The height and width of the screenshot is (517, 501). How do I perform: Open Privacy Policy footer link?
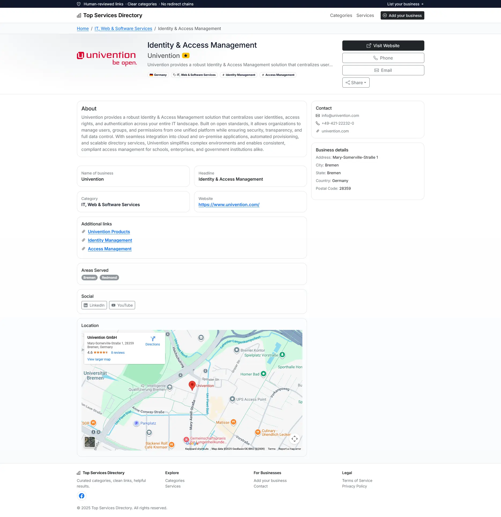pyautogui.click(x=354, y=486)
